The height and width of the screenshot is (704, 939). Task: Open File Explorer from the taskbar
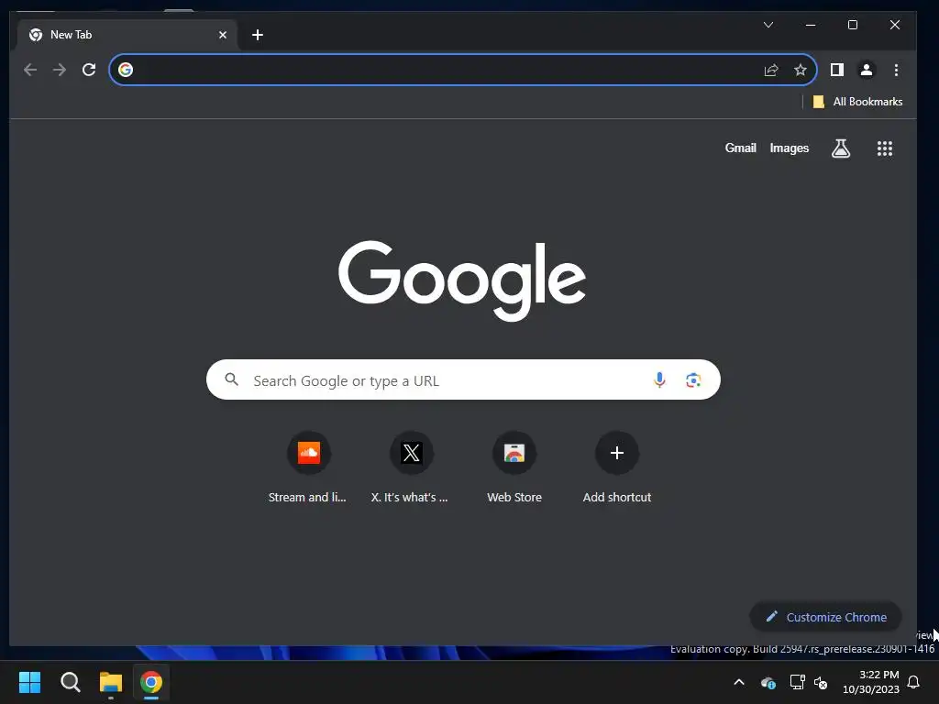pyautogui.click(x=111, y=682)
